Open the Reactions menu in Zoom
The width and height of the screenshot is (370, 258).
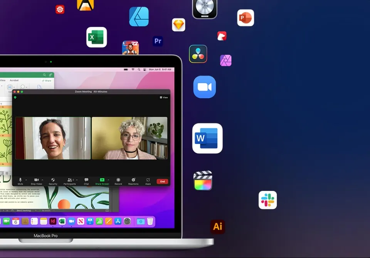133,181
